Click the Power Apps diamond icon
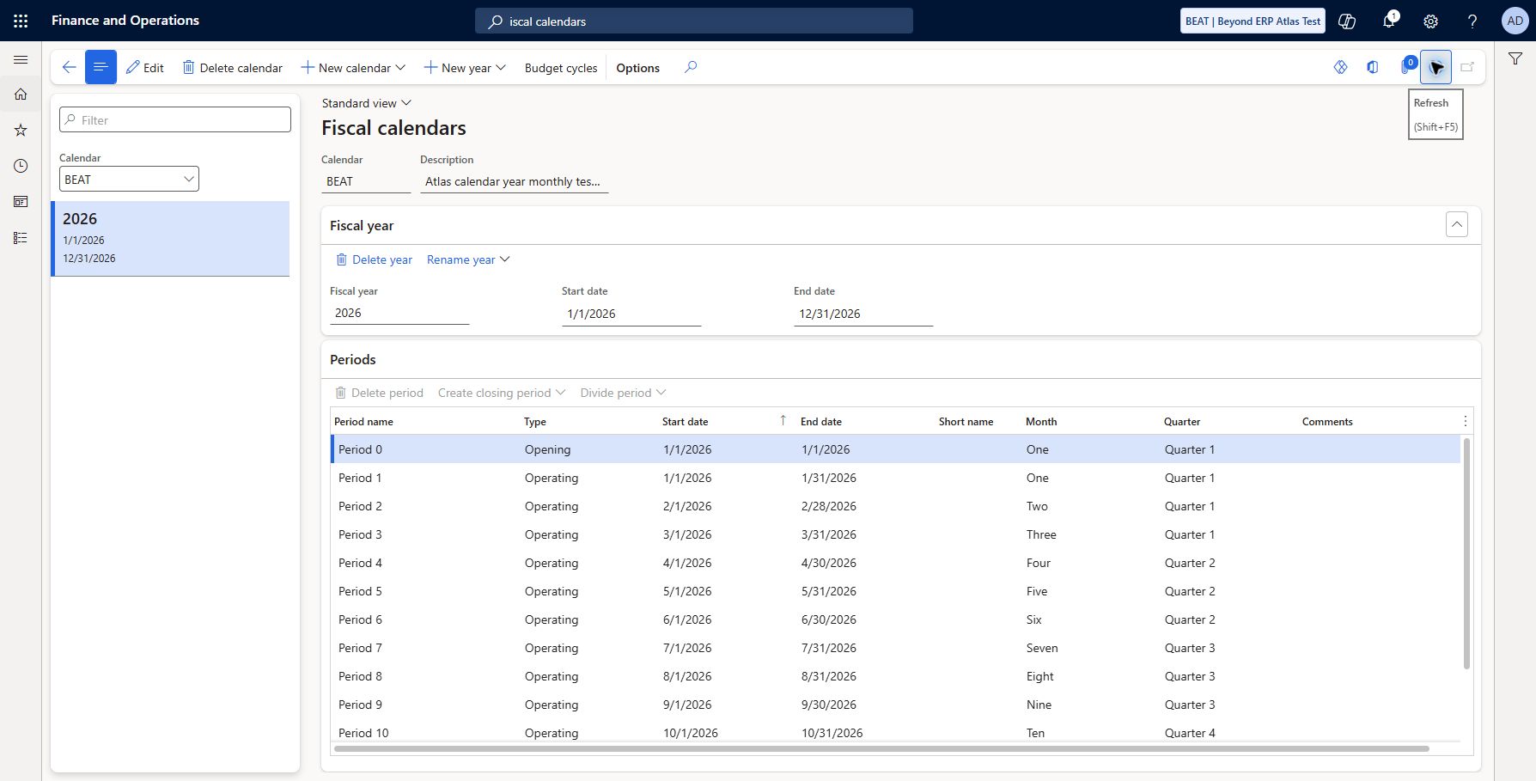The width and height of the screenshot is (1536, 781). point(1340,67)
